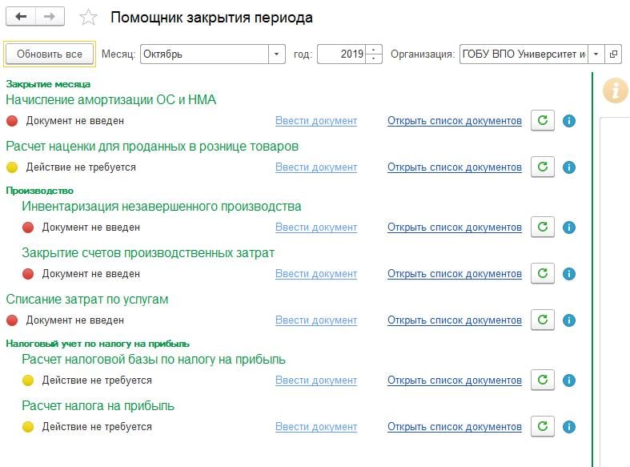The image size is (630, 467).
Task: Click into the год input field
Action: (x=342, y=54)
